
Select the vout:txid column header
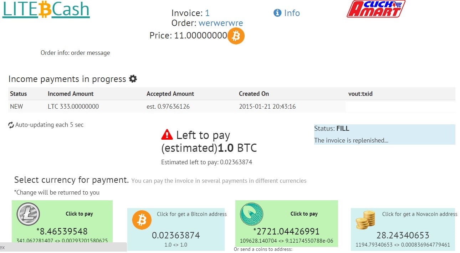[x=361, y=94]
